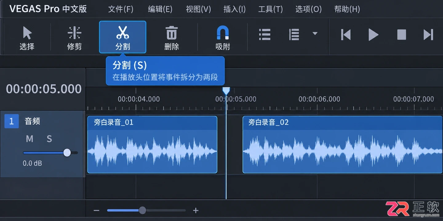This screenshot has height=221, width=443.
Task: Solo the 音频 track with S
Action: pos(49,139)
